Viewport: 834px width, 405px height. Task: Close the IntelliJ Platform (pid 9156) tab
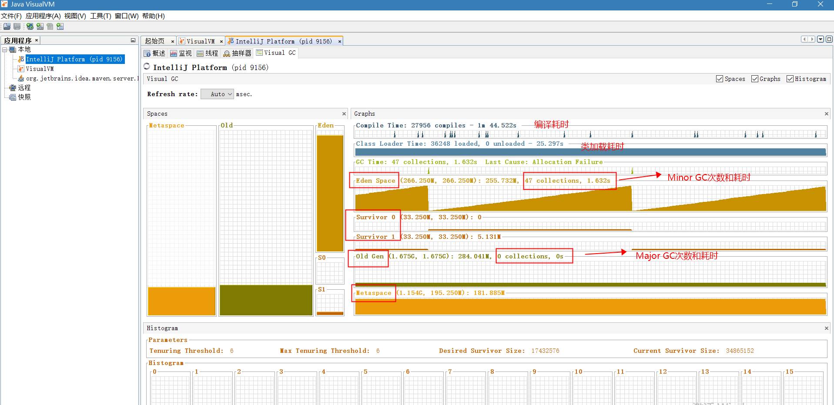[x=340, y=41]
